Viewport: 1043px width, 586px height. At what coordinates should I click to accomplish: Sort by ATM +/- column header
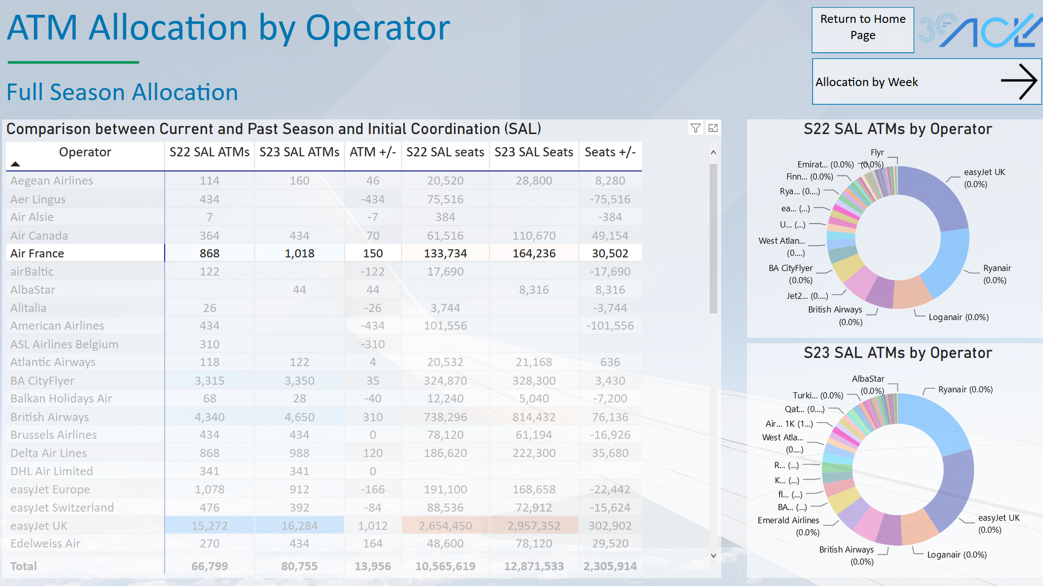point(372,152)
